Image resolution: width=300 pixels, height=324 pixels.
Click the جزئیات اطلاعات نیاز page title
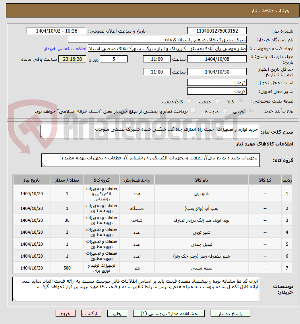[270, 11]
